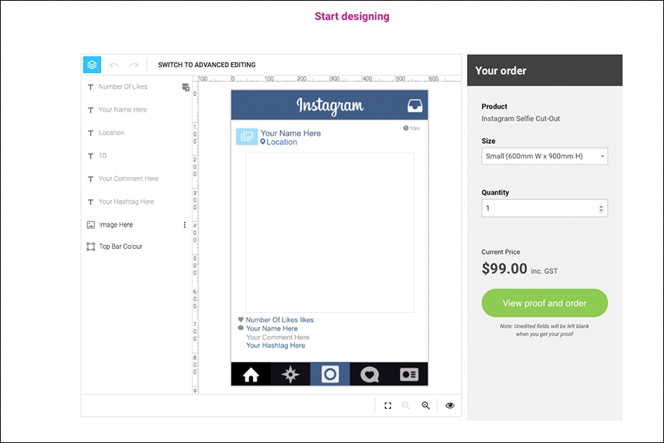Click the Quantity input field
This screenshot has width=664, height=443.
544,208
